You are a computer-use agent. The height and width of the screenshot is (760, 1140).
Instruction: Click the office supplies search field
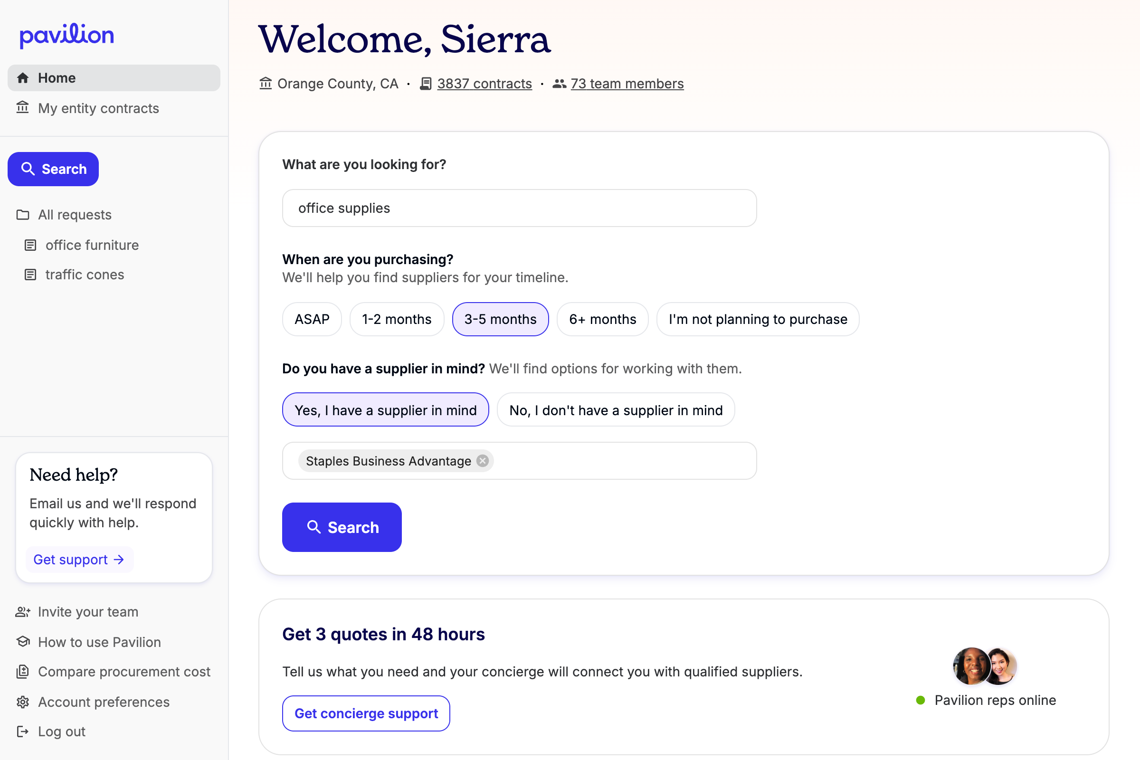[519, 208]
